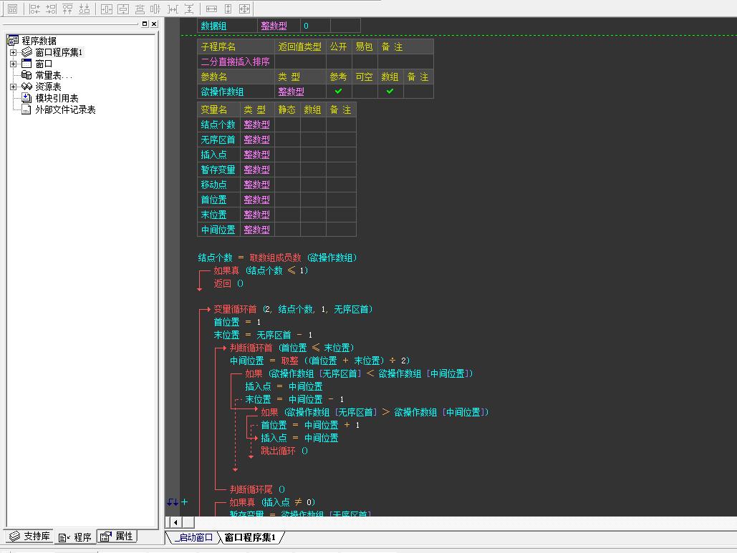The height and width of the screenshot is (553, 737).
Task: Click the align vertical centers icon
Action: pyautogui.click(x=155, y=9)
